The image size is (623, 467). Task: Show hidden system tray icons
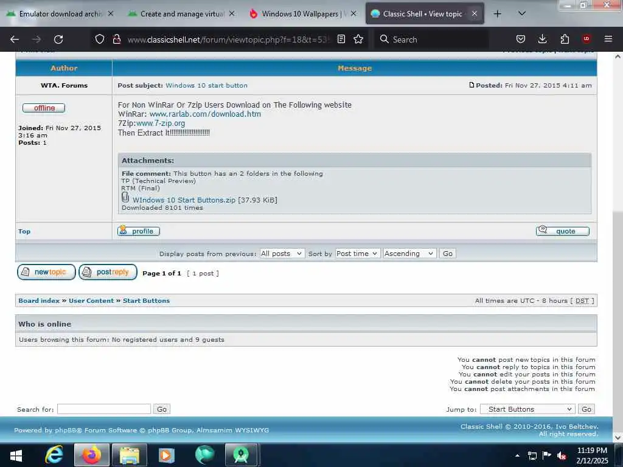pyautogui.click(x=517, y=455)
